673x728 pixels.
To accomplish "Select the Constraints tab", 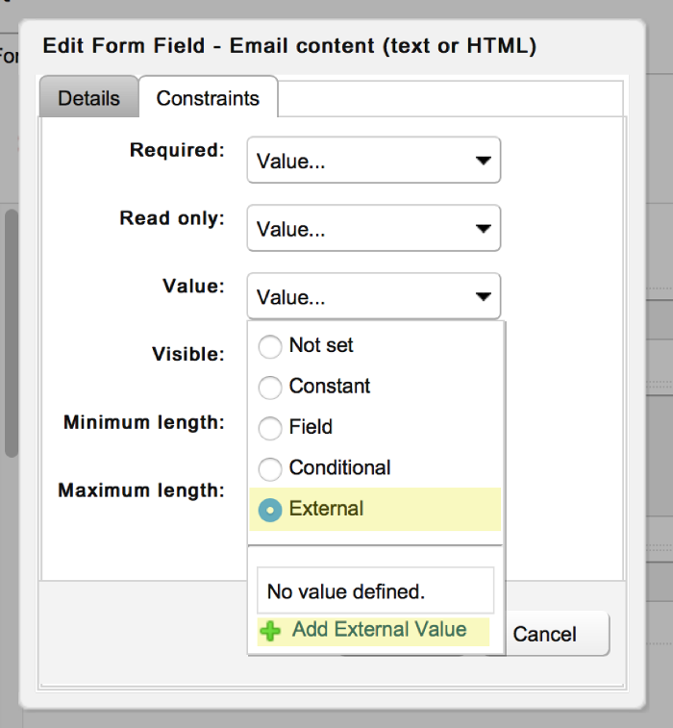I will pos(208,98).
